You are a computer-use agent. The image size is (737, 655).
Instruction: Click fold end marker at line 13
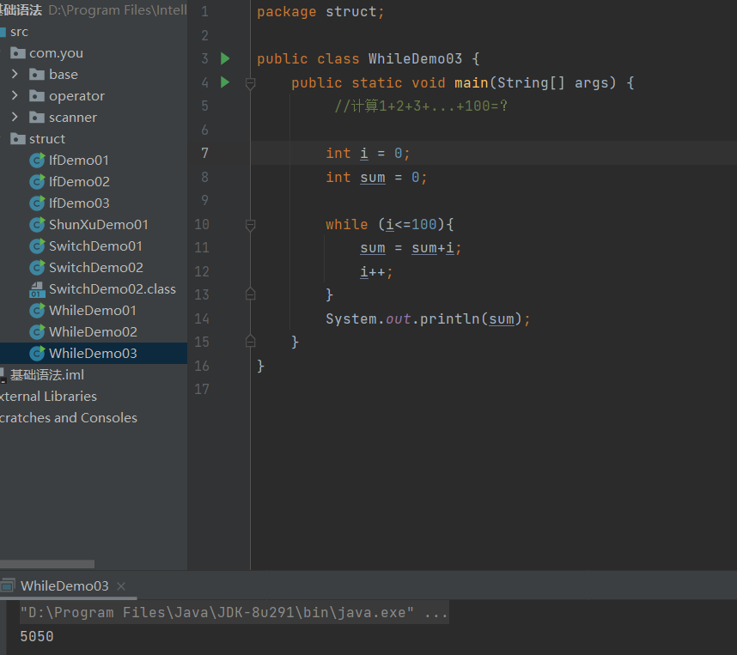click(x=251, y=294)
